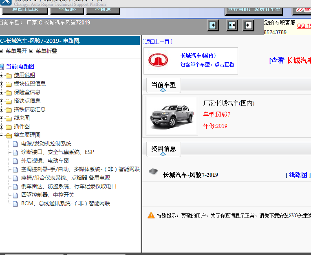The width and height of the screenshot is (311, 255).
Task: Click the left-arrow panel layout icon
Action: (248, 25)
